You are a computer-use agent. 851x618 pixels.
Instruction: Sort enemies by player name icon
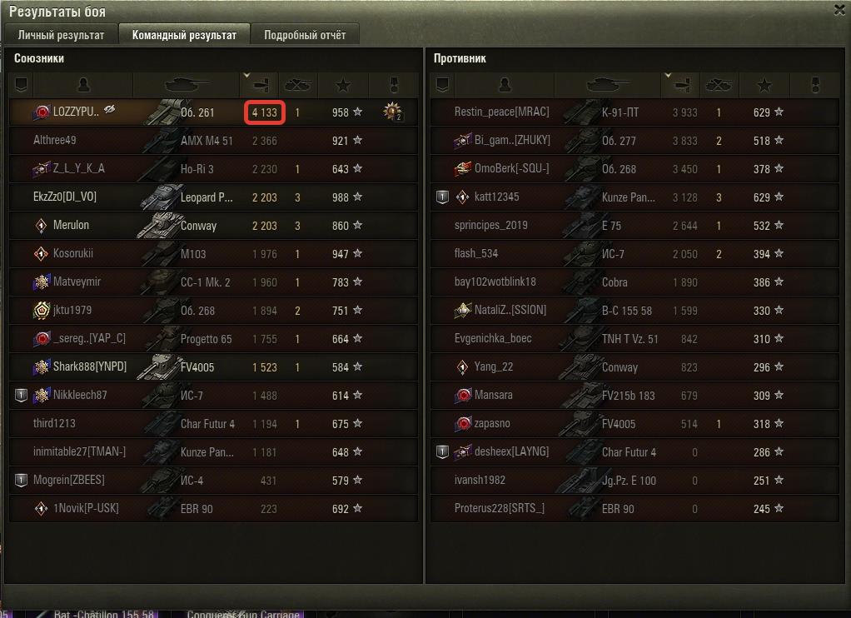point(505,85)
